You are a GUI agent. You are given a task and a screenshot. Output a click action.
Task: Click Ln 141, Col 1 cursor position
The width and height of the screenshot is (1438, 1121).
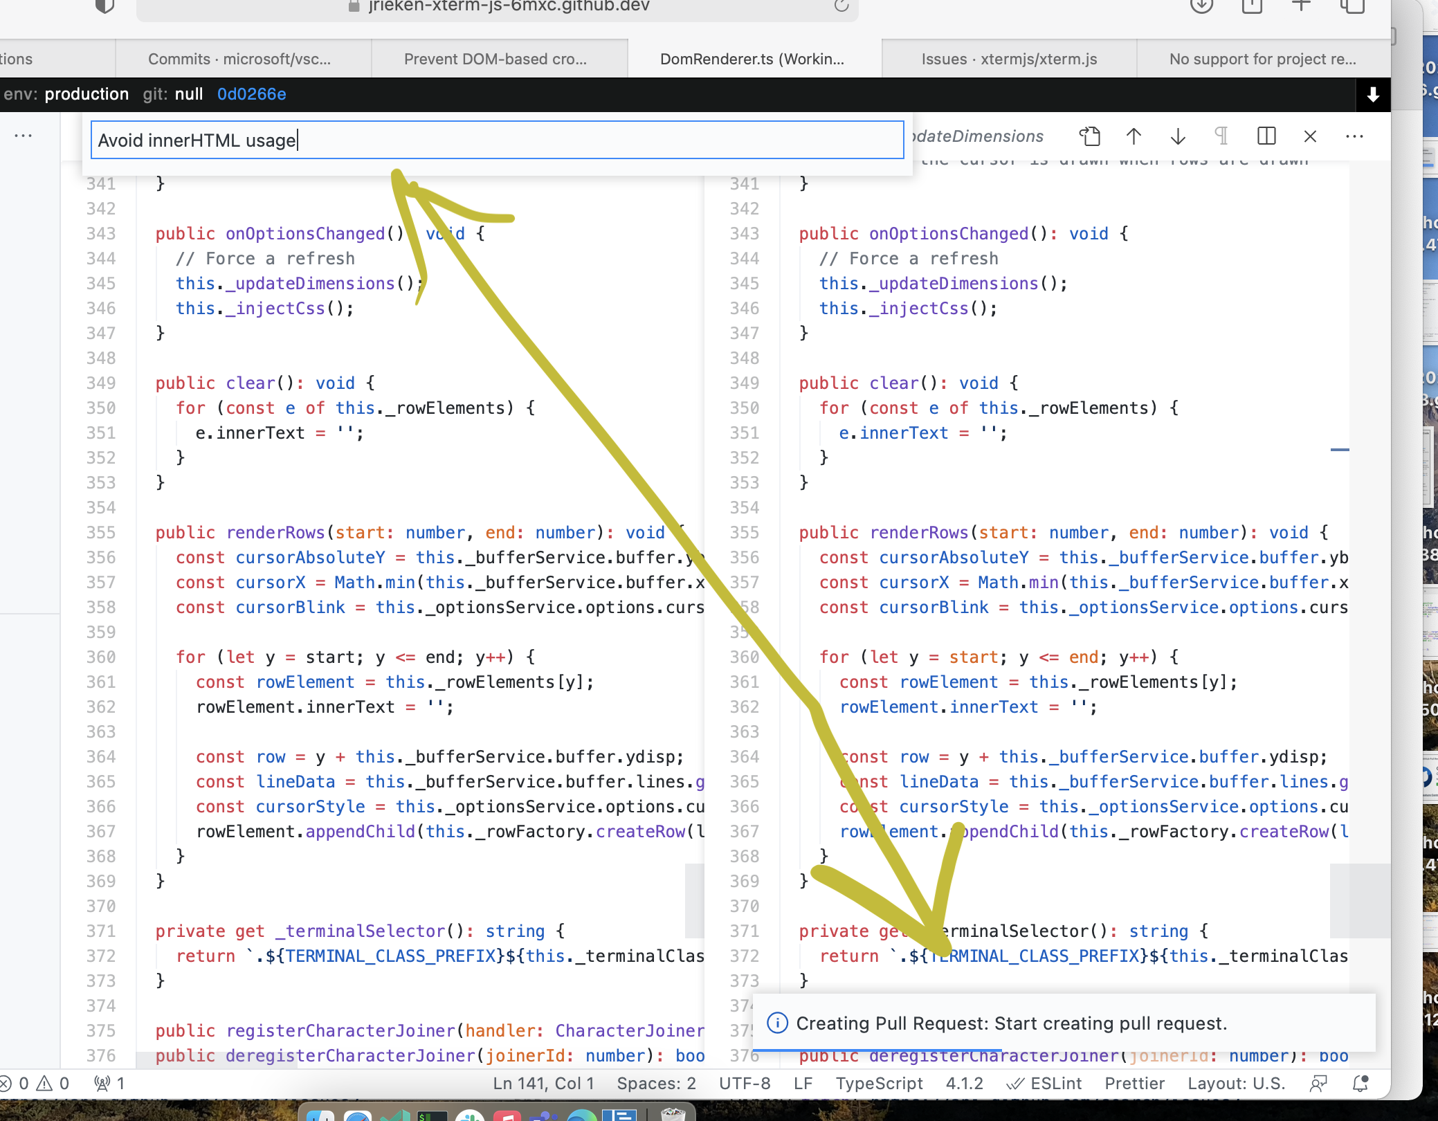tap(543, 1084)
